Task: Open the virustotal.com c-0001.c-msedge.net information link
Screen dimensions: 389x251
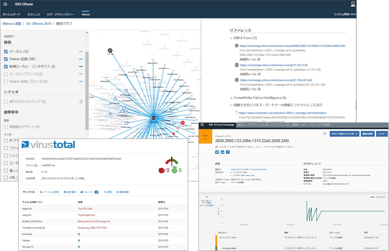Action: (x=283, y=113)
